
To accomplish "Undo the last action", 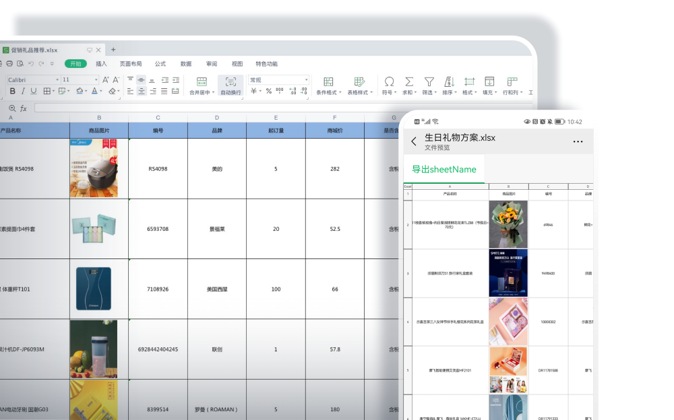I will (31, 63).
